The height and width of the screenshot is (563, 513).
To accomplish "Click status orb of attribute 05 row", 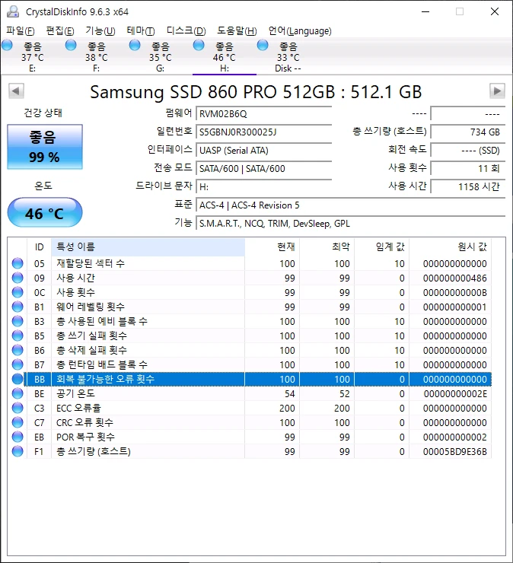I will 18,263.
